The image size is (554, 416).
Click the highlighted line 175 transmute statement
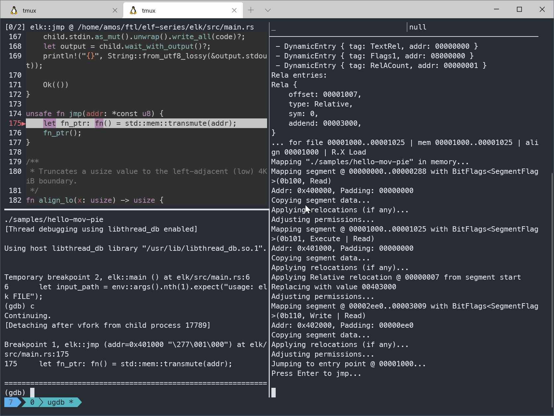tap(146, 123)
